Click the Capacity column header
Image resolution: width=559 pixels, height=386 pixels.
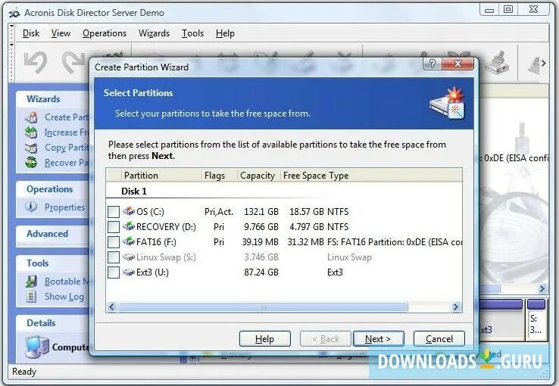(258, 175)
